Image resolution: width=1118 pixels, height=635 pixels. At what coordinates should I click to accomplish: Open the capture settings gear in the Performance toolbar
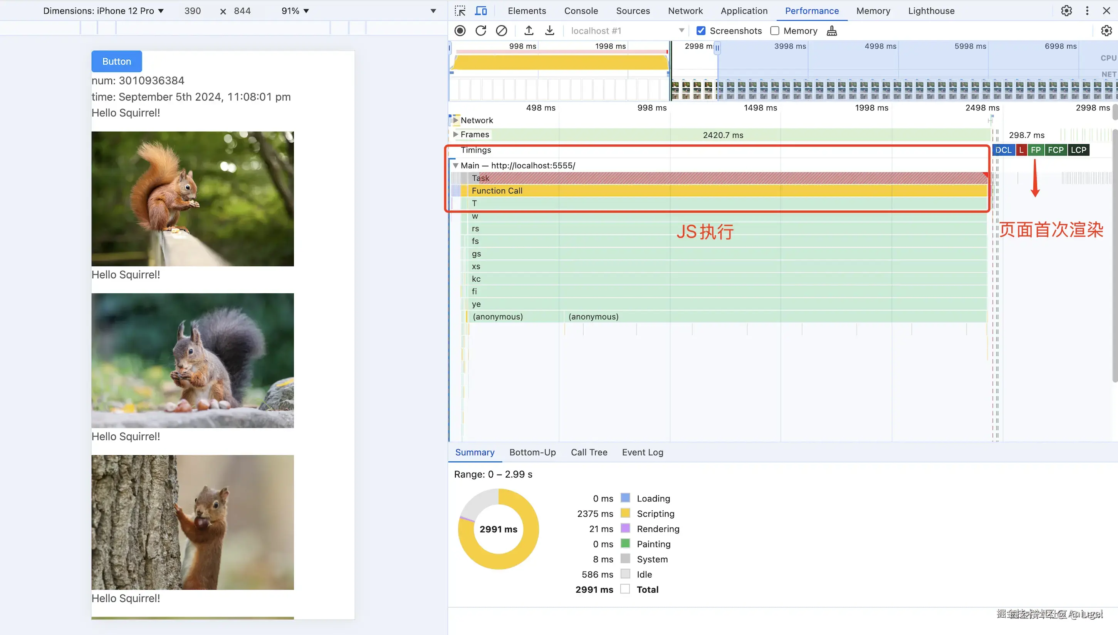[x=1106, y=30]
